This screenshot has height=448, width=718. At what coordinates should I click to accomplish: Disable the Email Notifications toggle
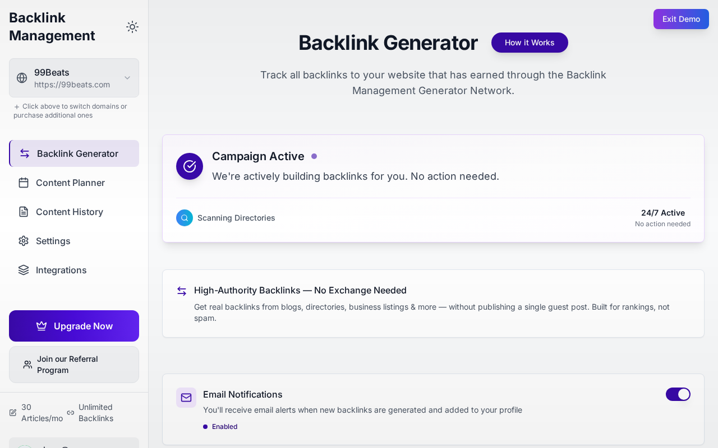pos(678,394)
